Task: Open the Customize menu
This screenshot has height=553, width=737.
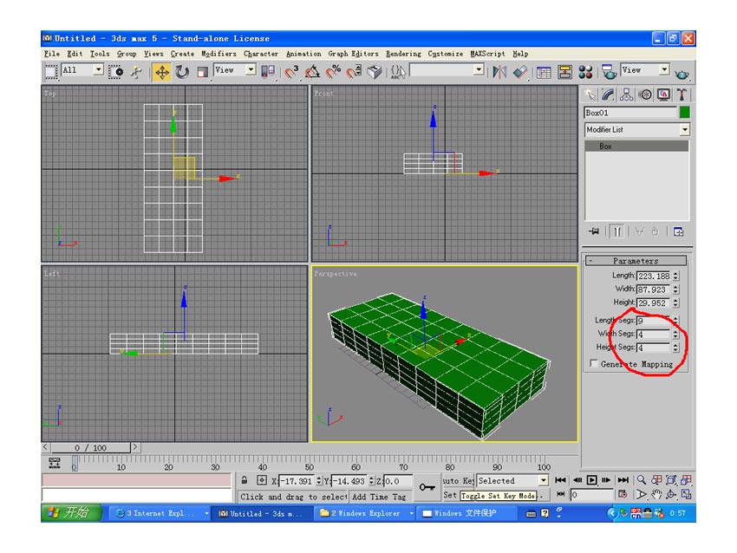Action: coord(445,54)
